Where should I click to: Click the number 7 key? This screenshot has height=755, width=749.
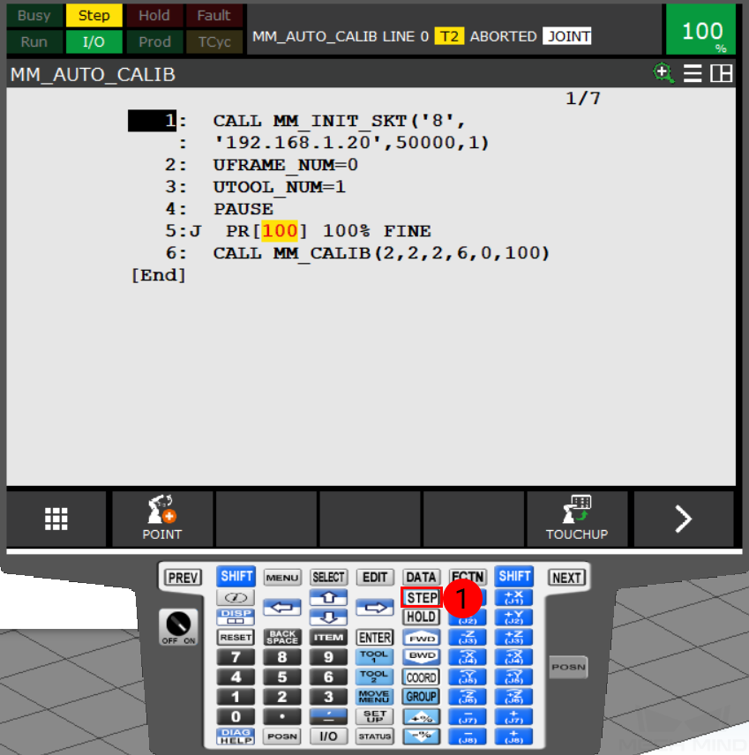coord(236,657)
